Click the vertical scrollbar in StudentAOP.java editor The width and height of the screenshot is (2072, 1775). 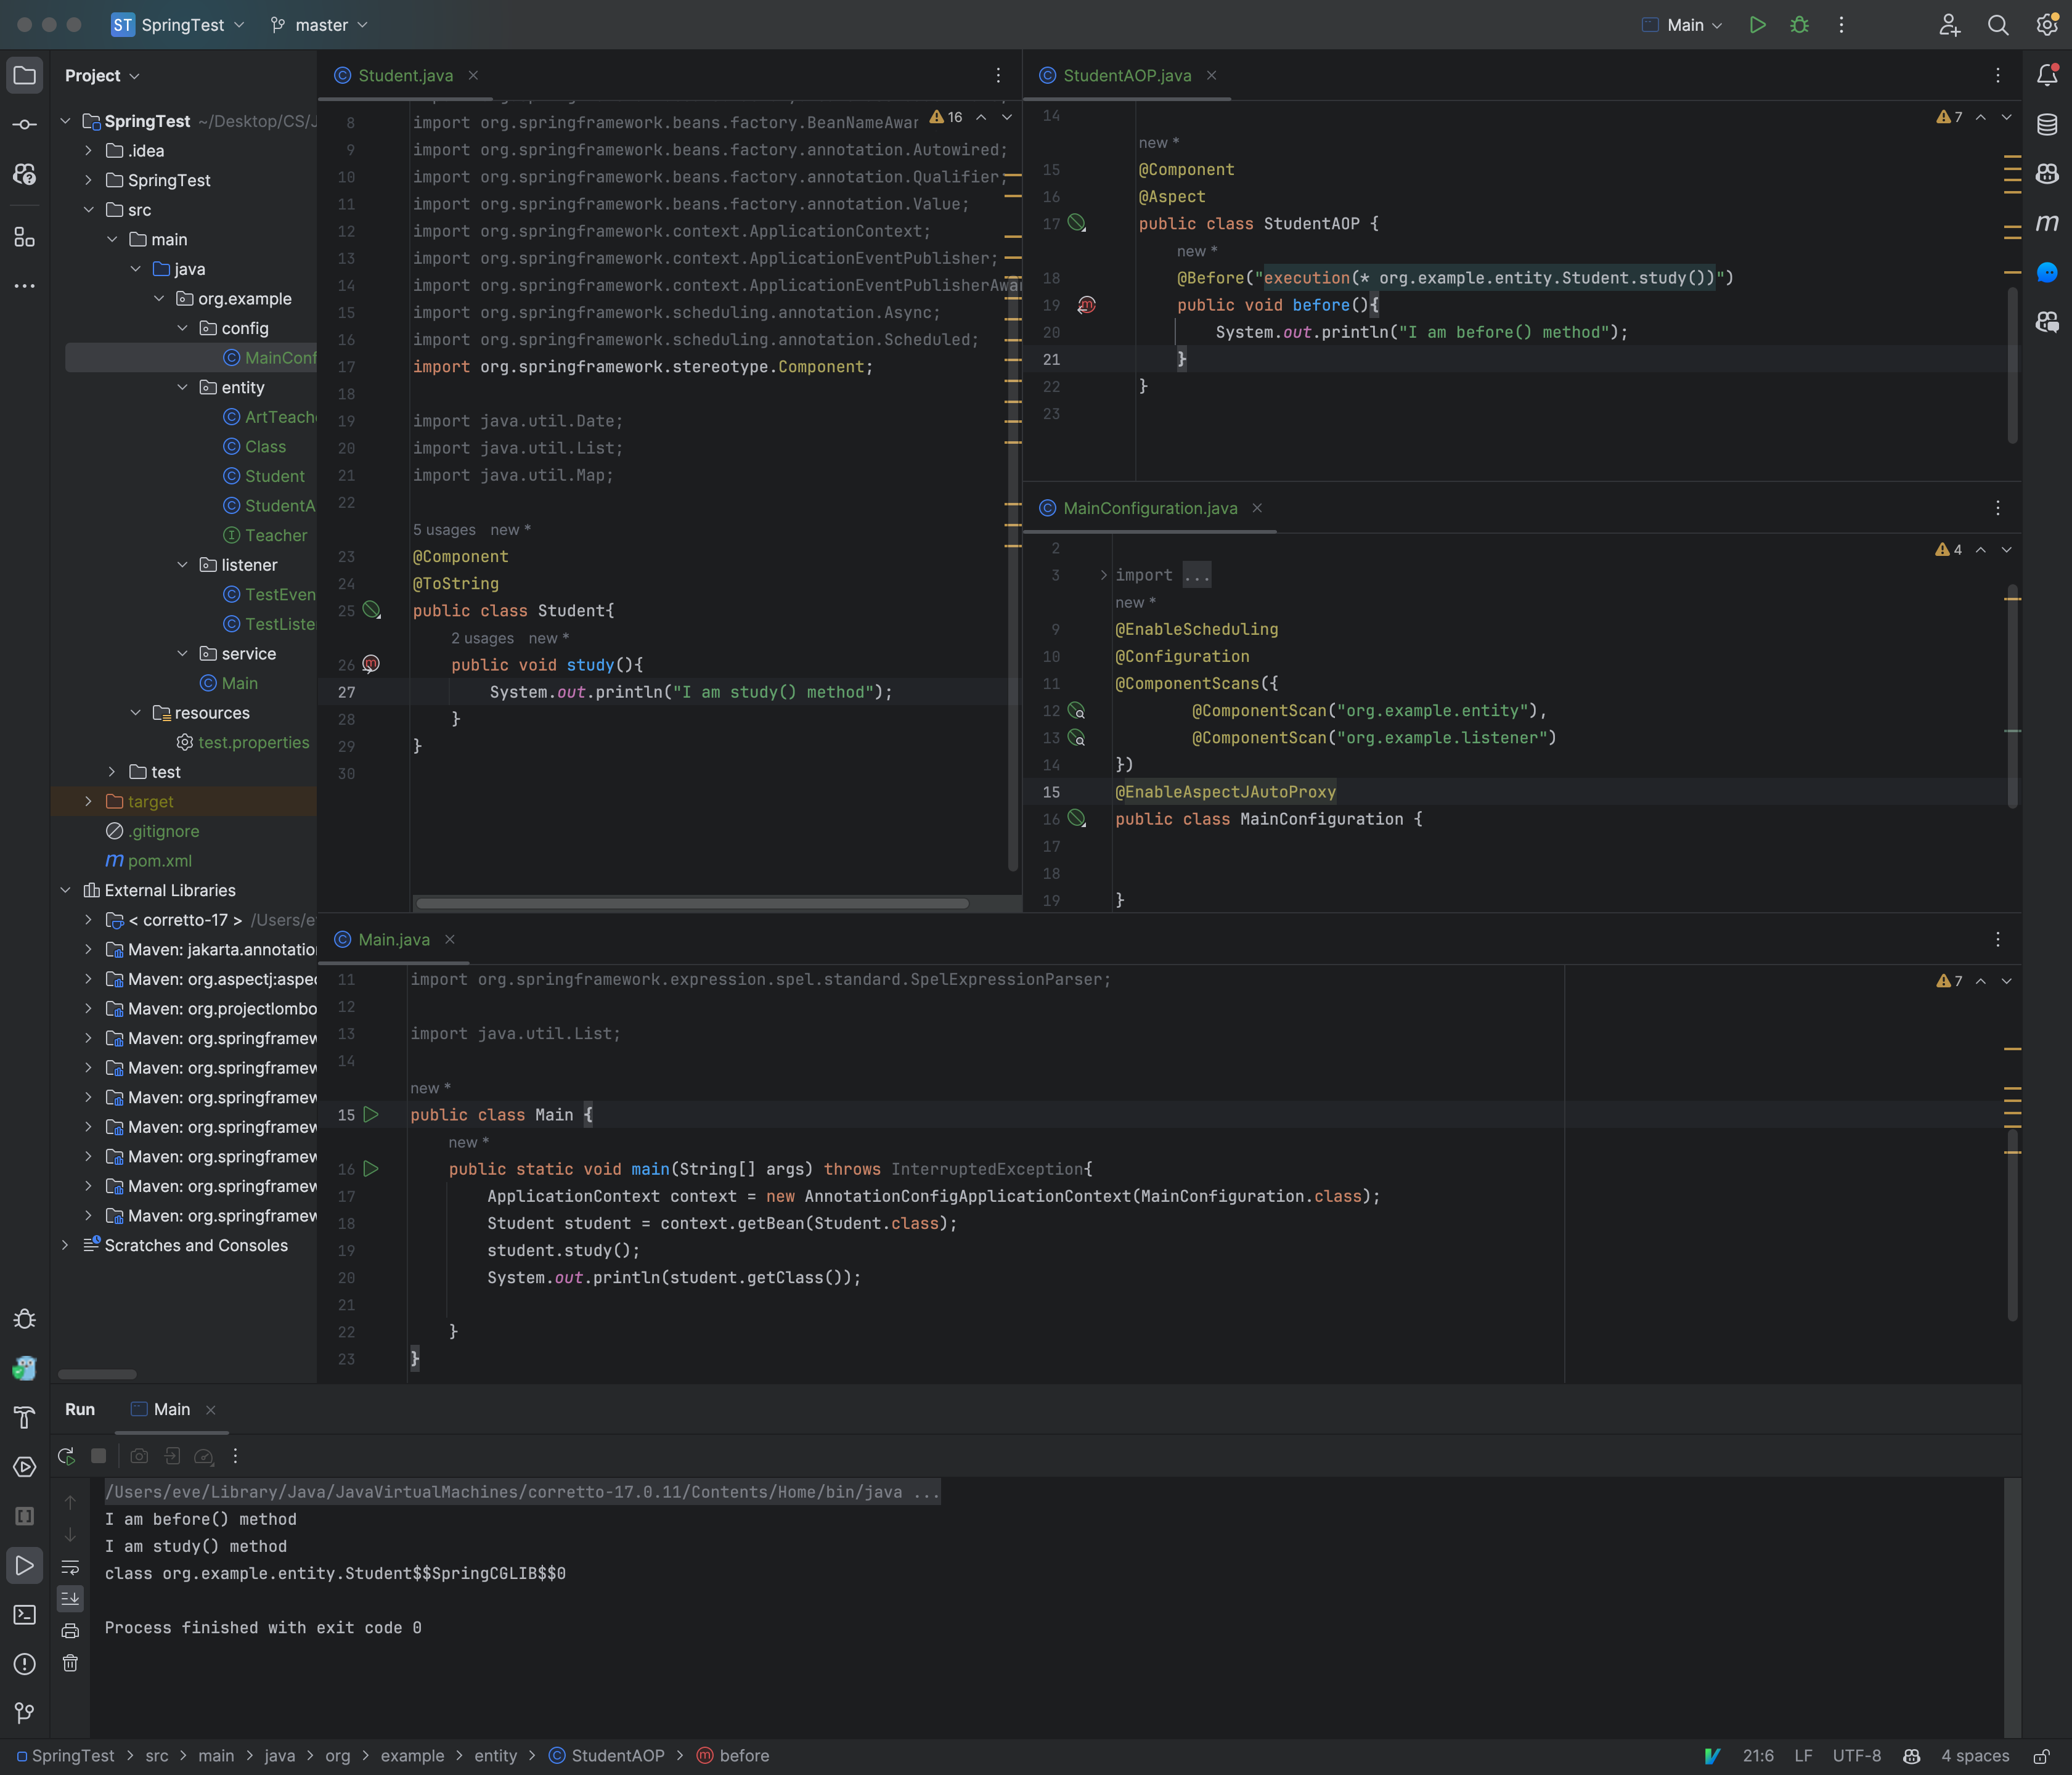[2012, 365]
